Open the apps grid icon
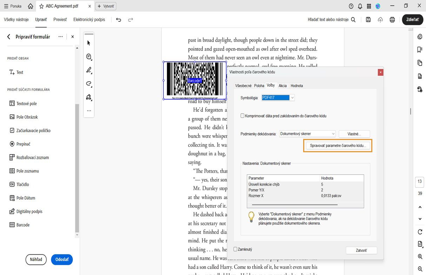 pyautogui.click(x=369, y=6)
